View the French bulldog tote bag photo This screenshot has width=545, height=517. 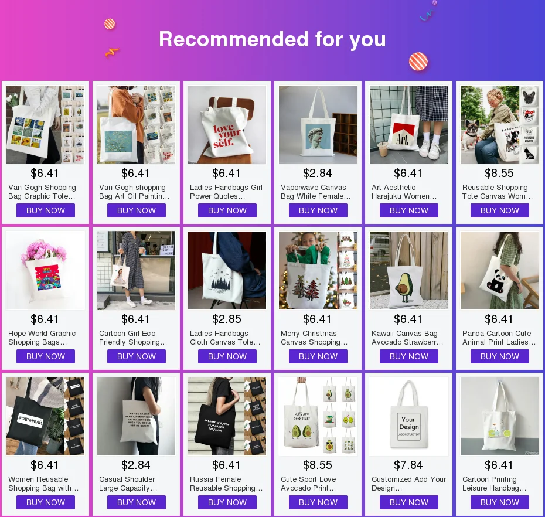(499, 124)
